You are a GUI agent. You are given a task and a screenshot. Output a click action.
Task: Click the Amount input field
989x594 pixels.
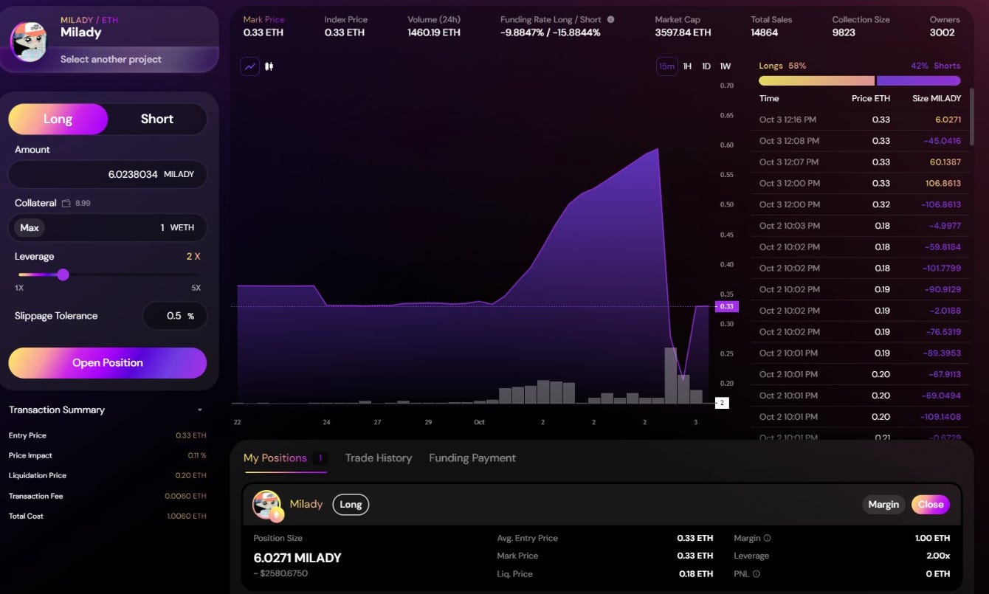coord(108,174)
